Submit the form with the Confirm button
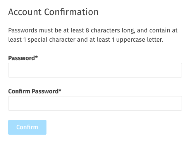 click(27, 127)
